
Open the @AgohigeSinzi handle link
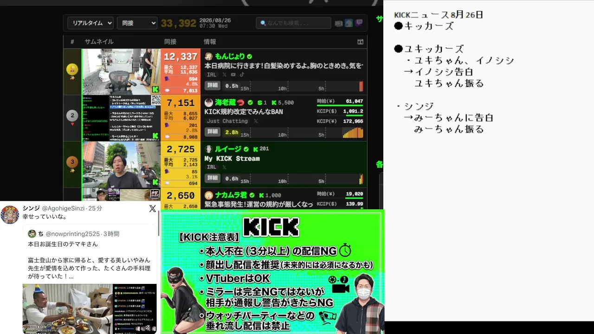point(64,209)
